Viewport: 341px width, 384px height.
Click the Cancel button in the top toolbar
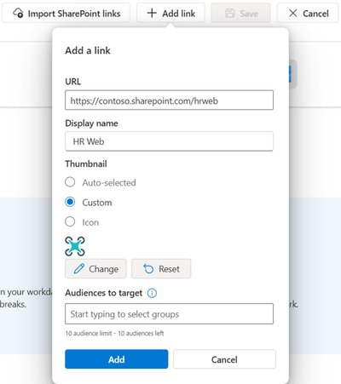(x=308, y=13)
